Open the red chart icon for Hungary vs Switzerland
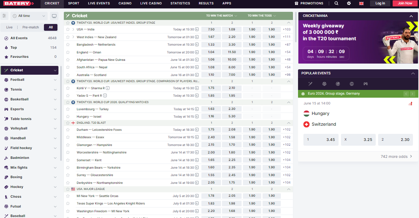Viewport: 419px width, 218px height. (410, 103)
